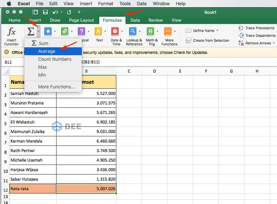This screenshot has width=277, height=204.
Task: Expand the Lookup & Reference dropdown arrow
Action: click(140, 32)
